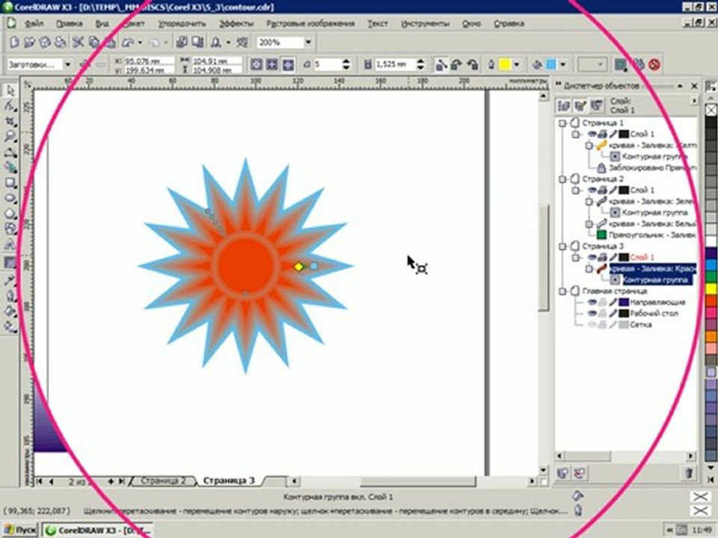Toggle pencil editable icon of Направляющие layer
The height and width of the screenshot is (538, 718).
click(x=613, y=302)
